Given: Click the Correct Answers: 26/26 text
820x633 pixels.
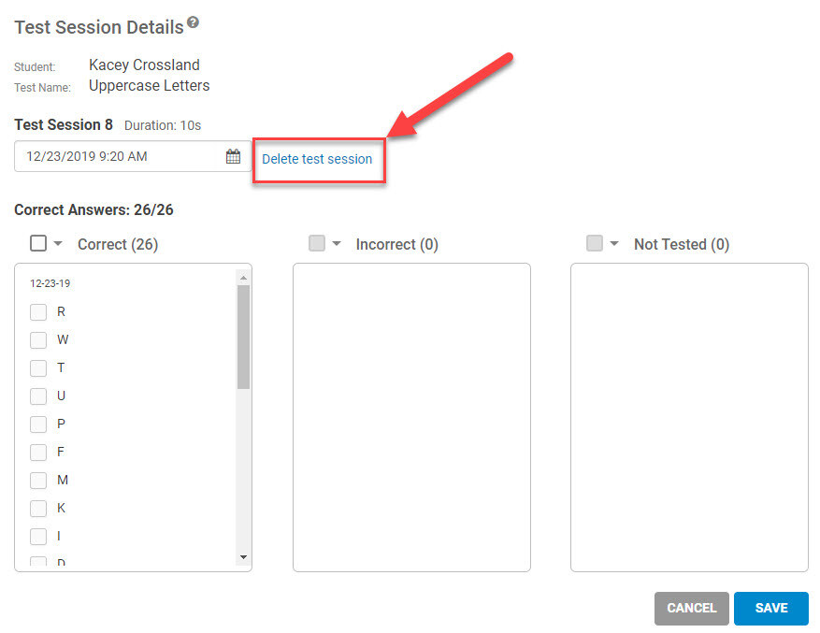Looking at the screenshot, I should (94, 209).
